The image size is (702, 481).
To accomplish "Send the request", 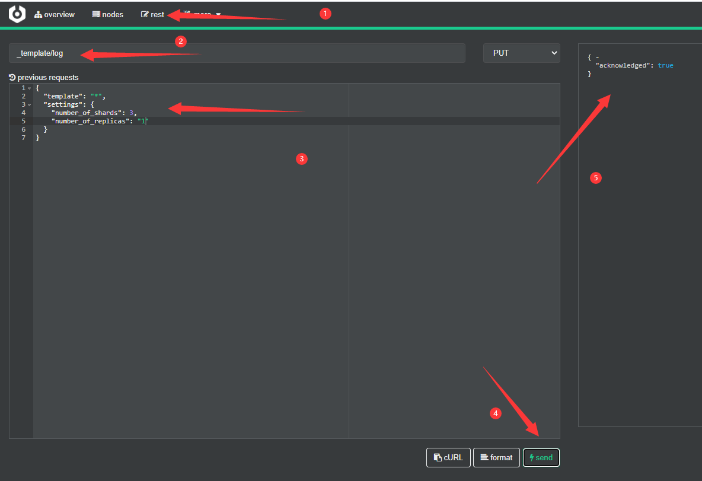I will coord(541,457).
